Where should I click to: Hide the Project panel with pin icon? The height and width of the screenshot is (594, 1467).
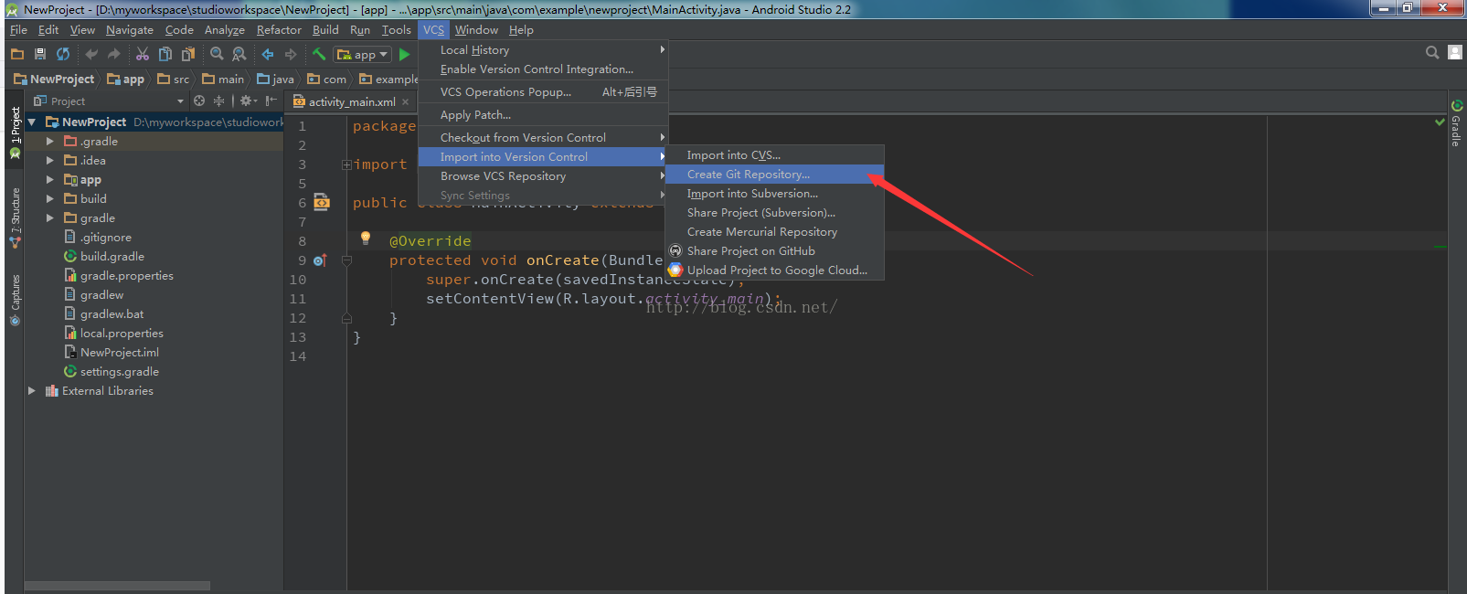coord(271,101)
